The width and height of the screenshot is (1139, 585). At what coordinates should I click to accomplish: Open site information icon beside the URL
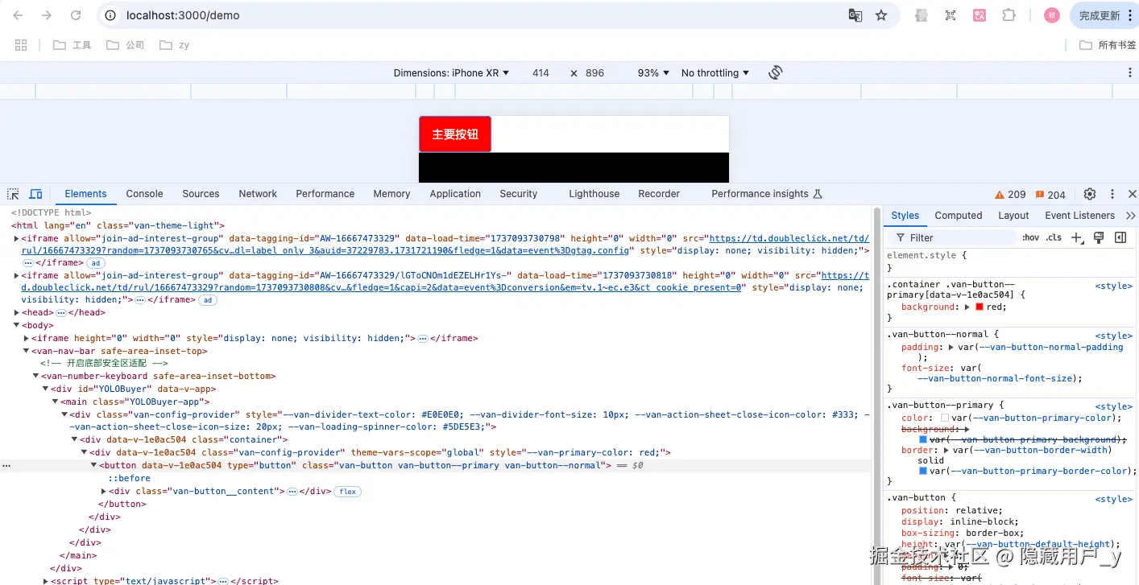112,15
